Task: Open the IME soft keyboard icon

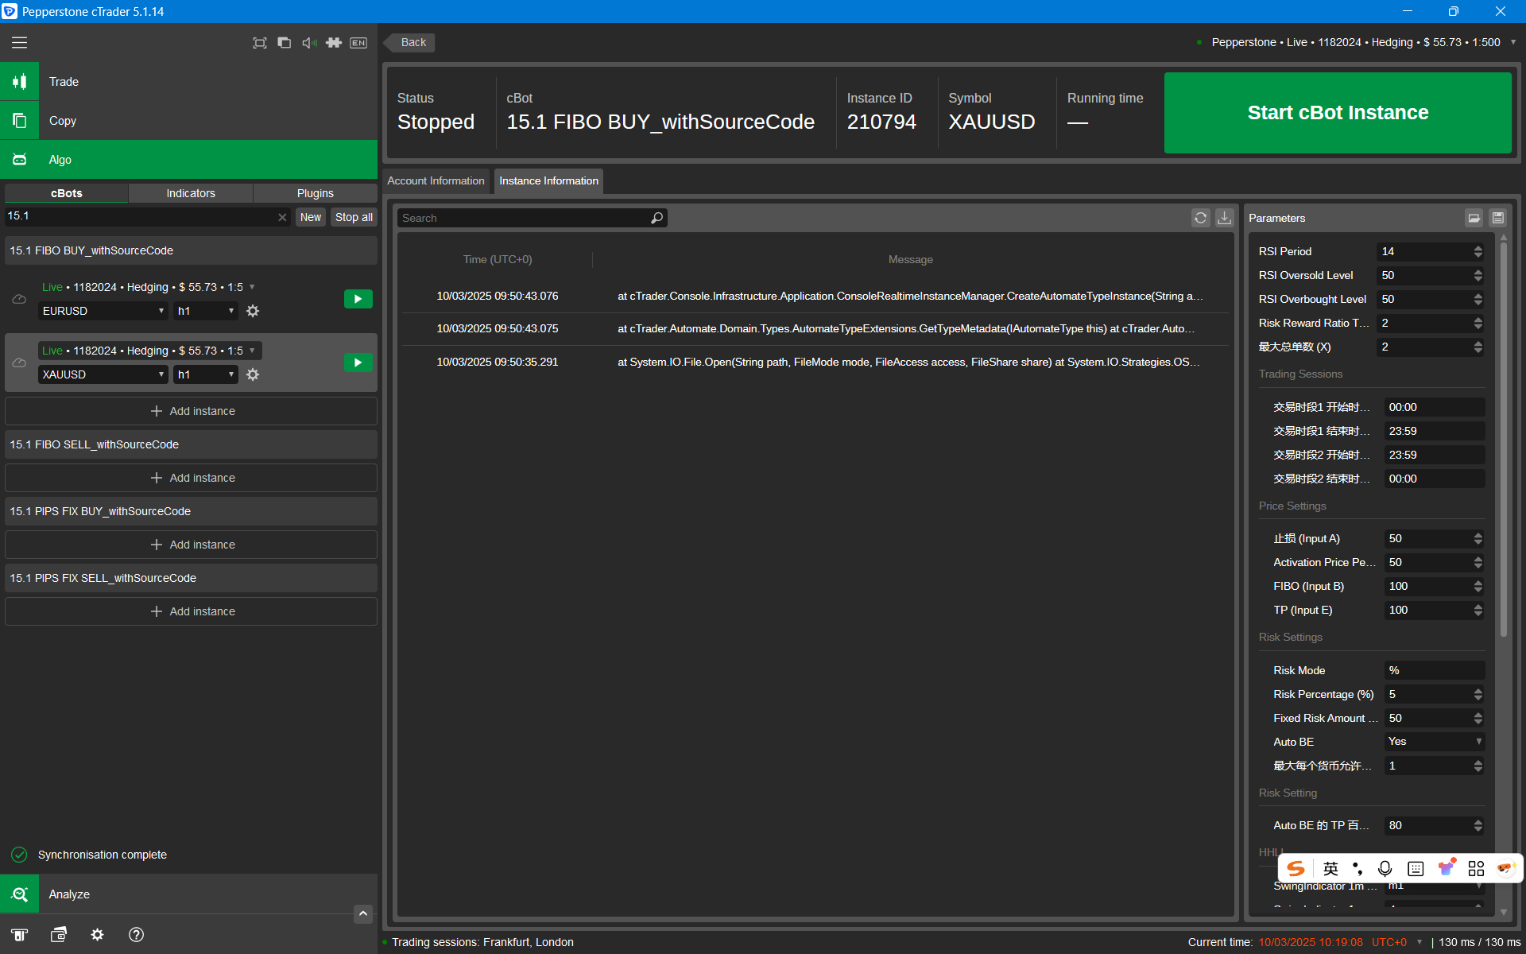Action: pyautogui.click(x=1416, y=868)
